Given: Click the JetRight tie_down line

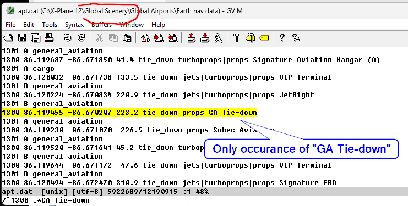Looking at the screenshot, I should pyautogui.click(x=158, y=95).
